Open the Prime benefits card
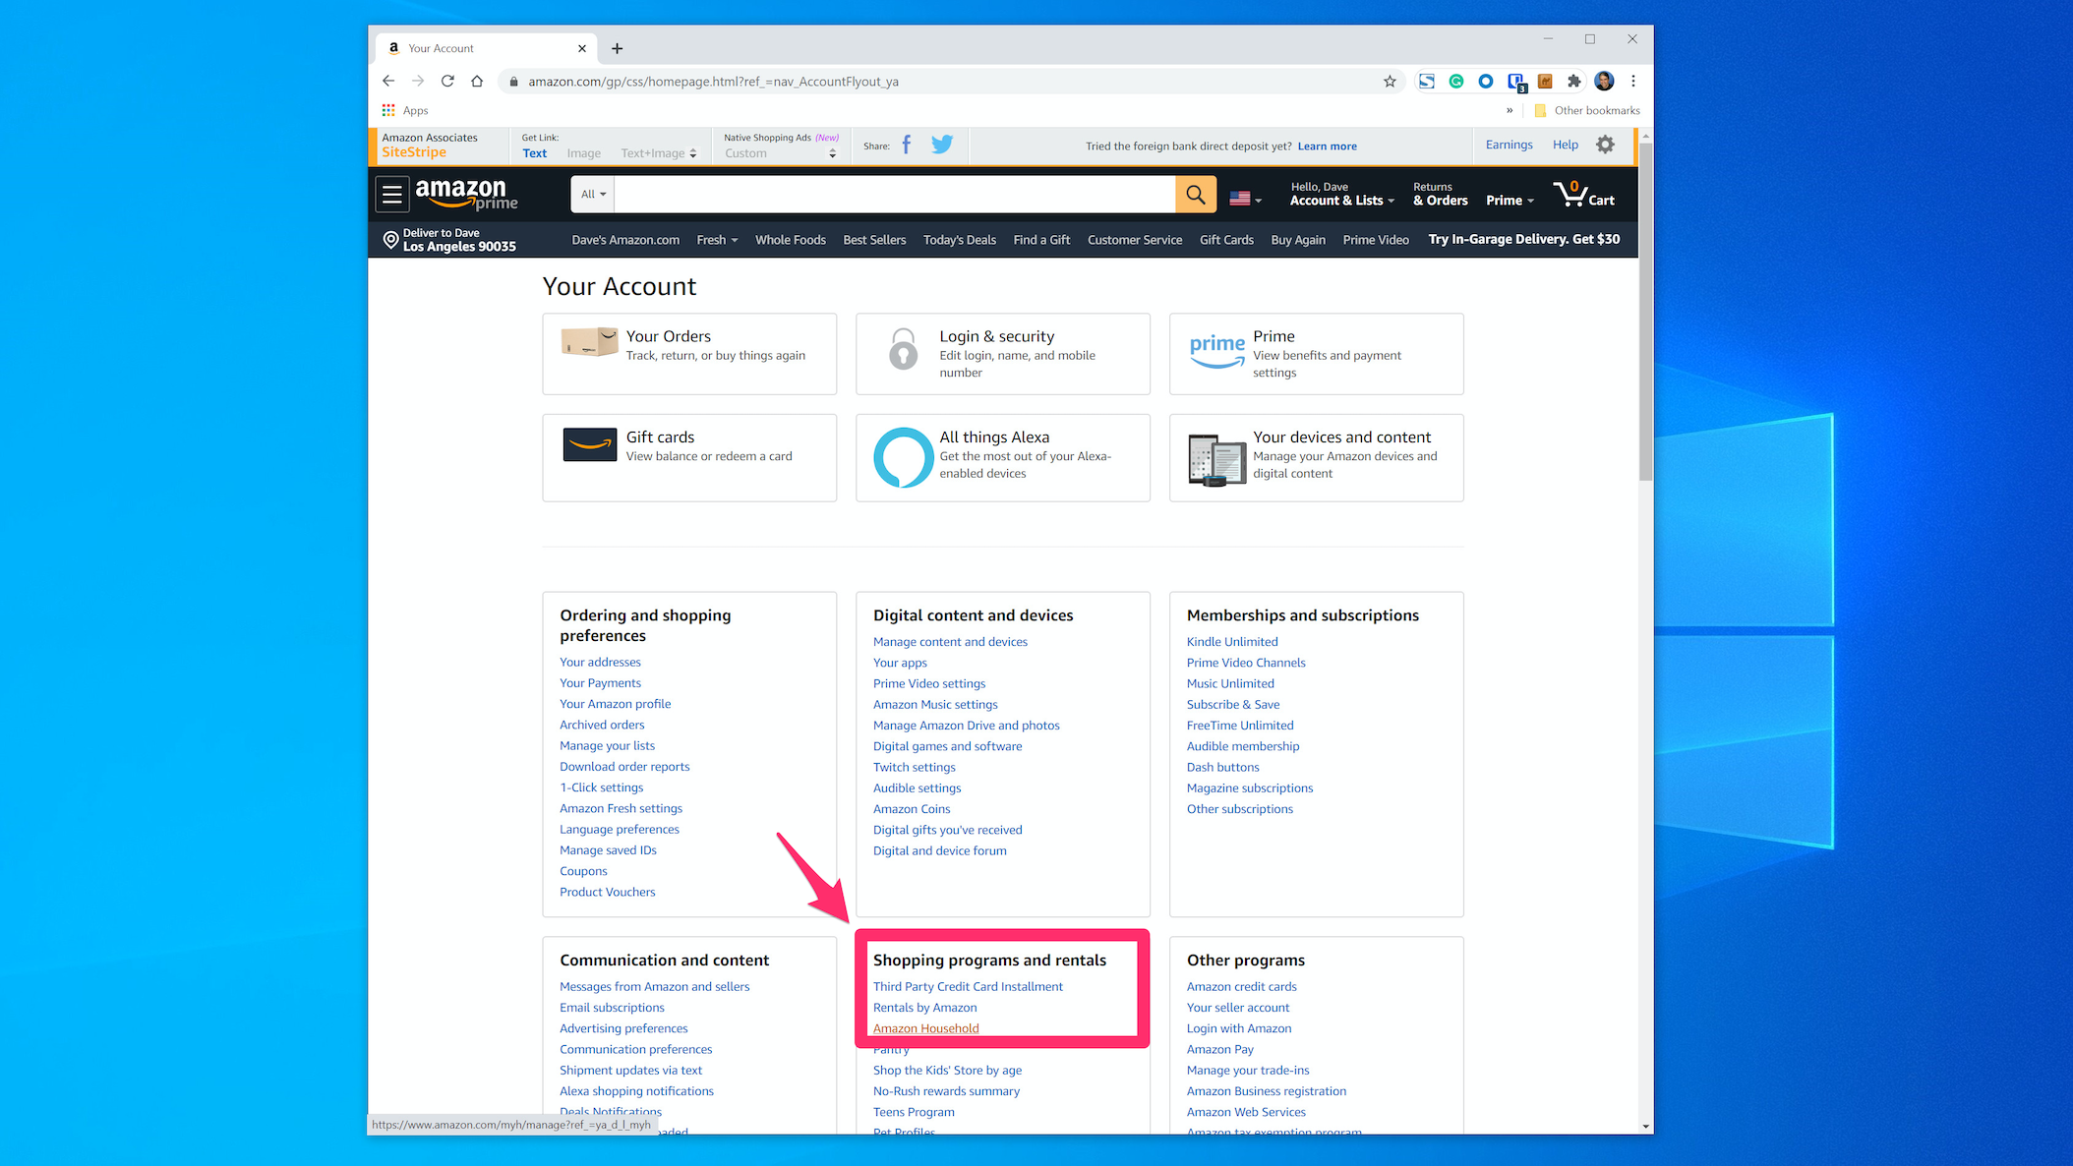The image size is (2073, 1166). [x=1316, y=354]
